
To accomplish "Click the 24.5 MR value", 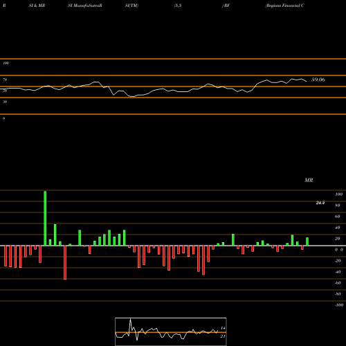I will pos(320,203).
